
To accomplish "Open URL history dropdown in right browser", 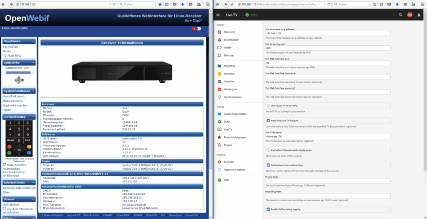I will pos(324,5).
